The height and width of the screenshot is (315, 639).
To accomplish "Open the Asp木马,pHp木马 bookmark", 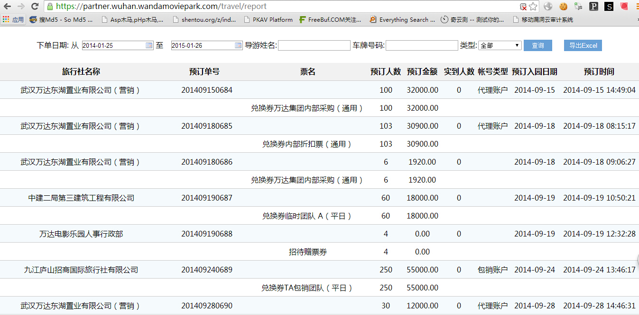I will [x=132, y=20].
